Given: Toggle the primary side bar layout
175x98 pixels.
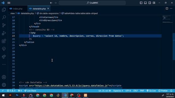Looking at the screenshot, I should [141, 3].
